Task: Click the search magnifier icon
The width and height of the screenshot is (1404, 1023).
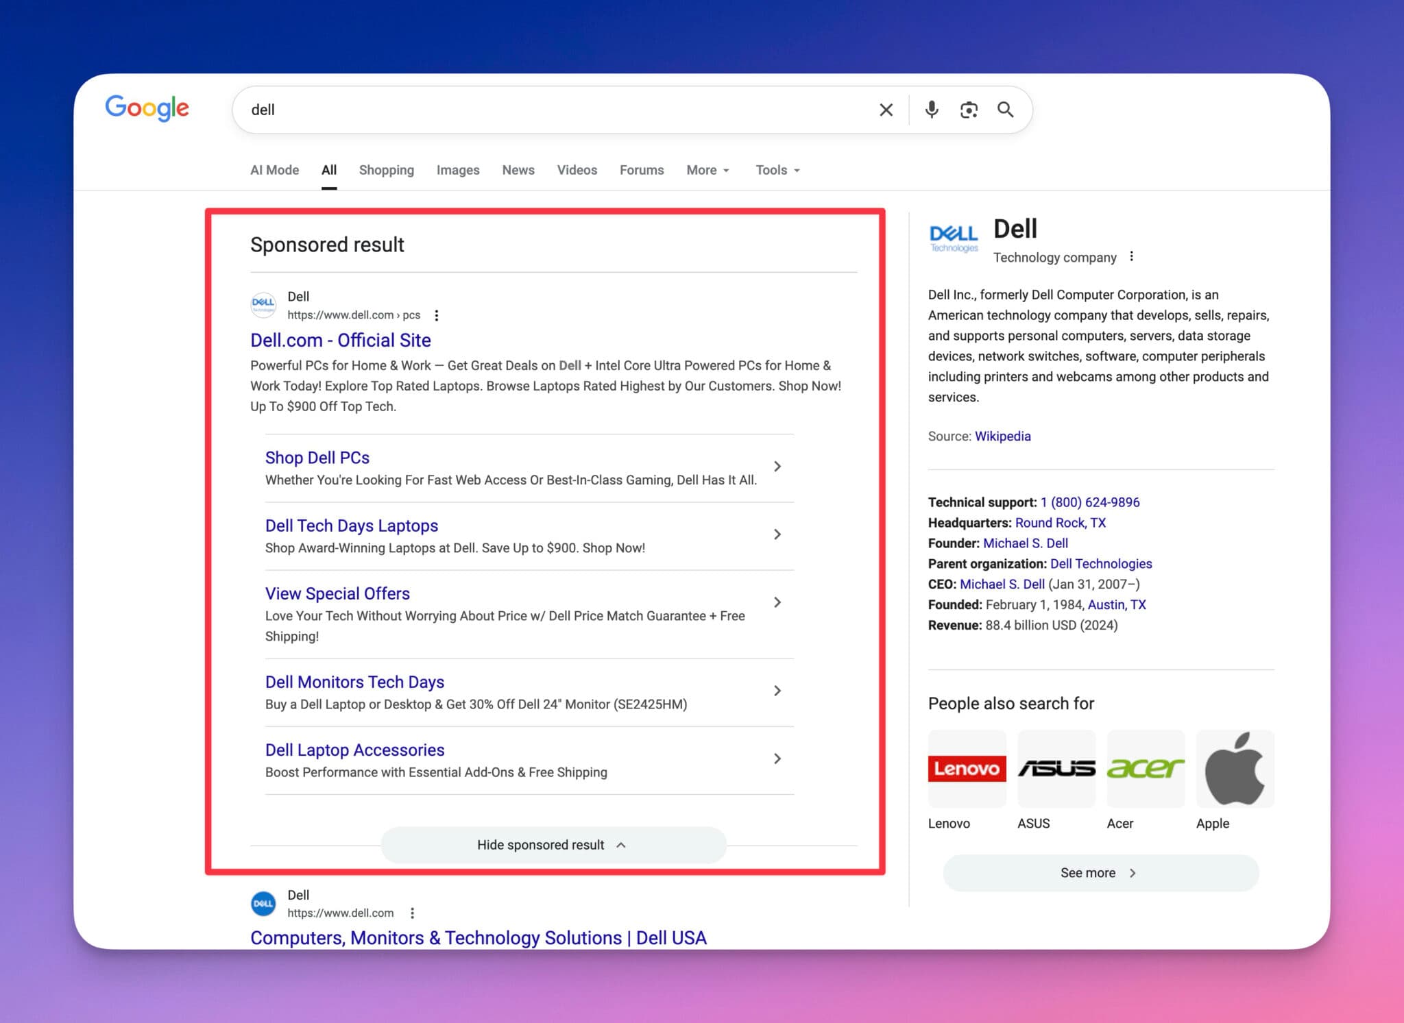Action: pyautogui.click(x=1005, y=110)
